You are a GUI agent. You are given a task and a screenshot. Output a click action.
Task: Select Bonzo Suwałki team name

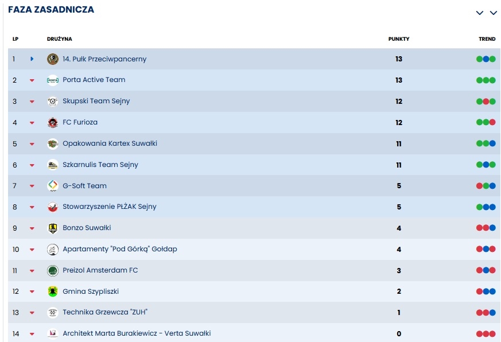87,228
